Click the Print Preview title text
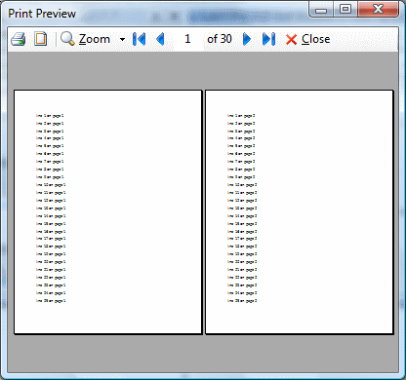 pyautogui.click(x=42, y=14)
